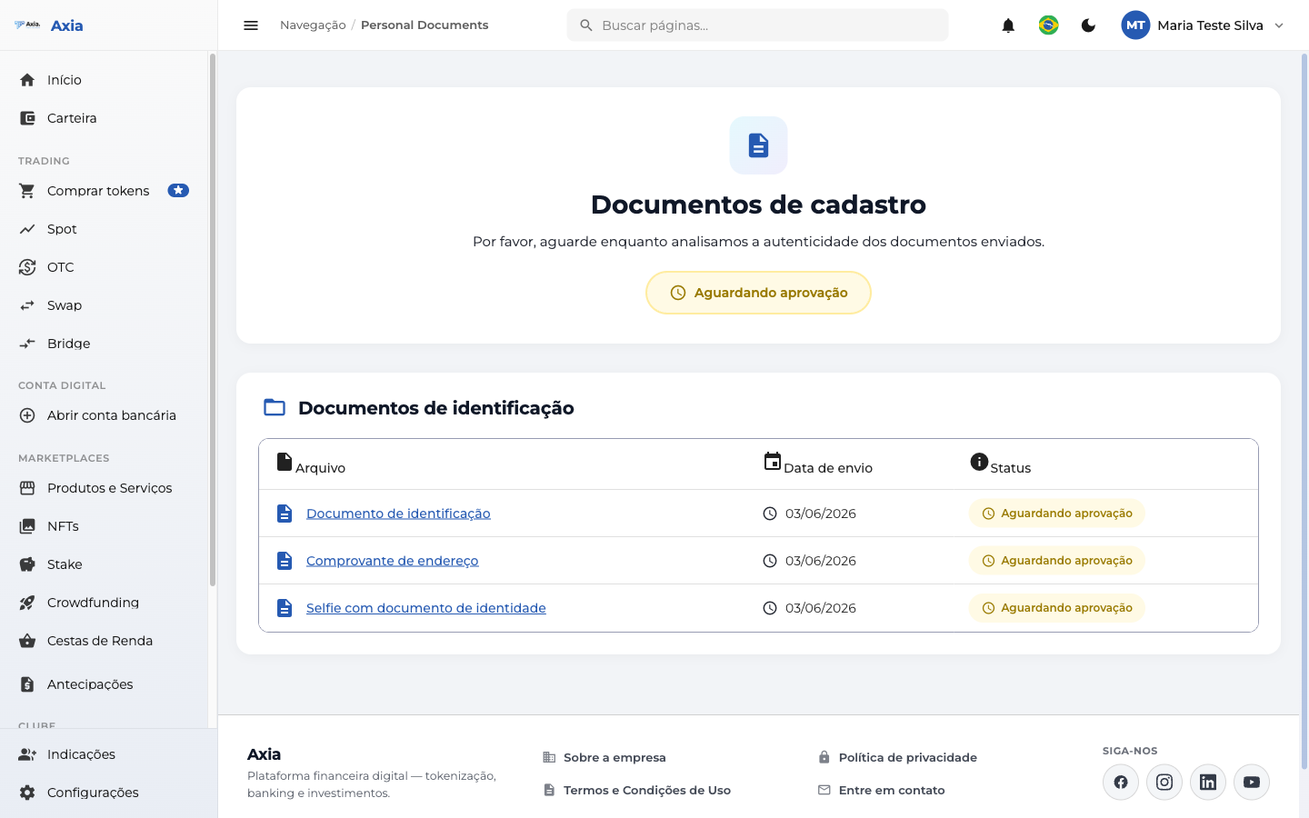Viewport: 1309px width, 818px height.
Task: Select the Brazil flag language icon
Action: pos(1048,25)
